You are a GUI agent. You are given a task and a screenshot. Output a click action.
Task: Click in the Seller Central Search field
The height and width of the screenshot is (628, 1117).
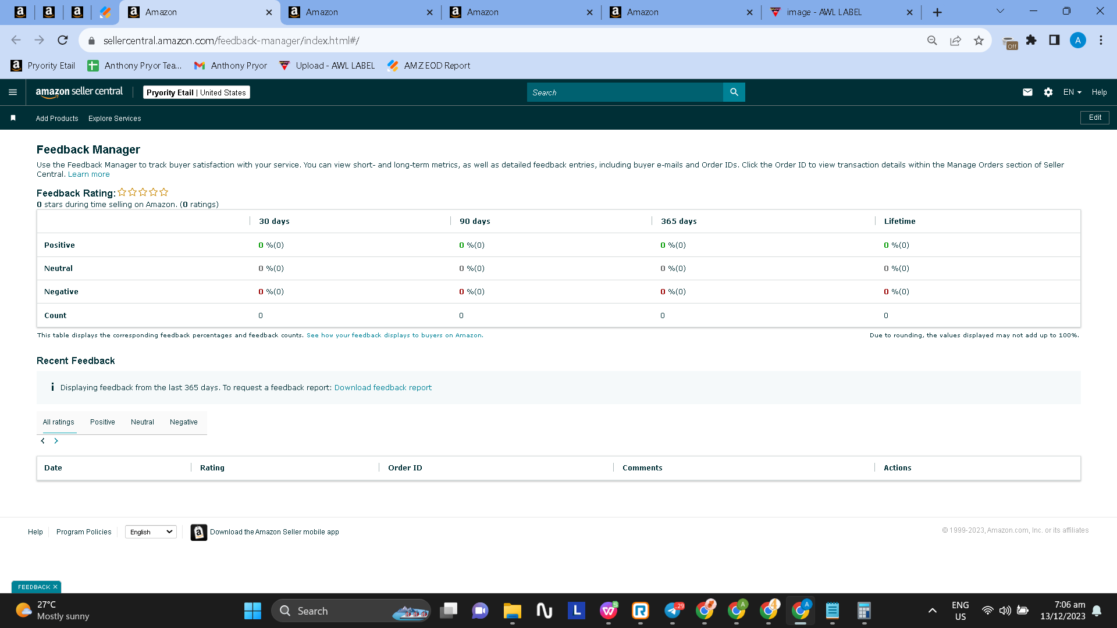point(625,92)
